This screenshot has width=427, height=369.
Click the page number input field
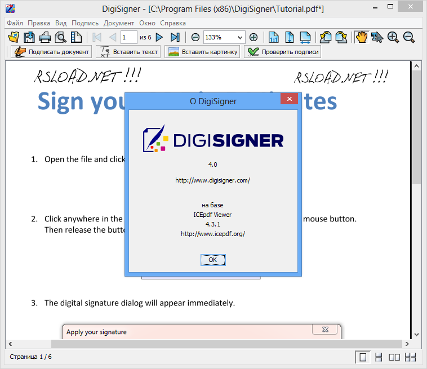click(x=128, y=37)
